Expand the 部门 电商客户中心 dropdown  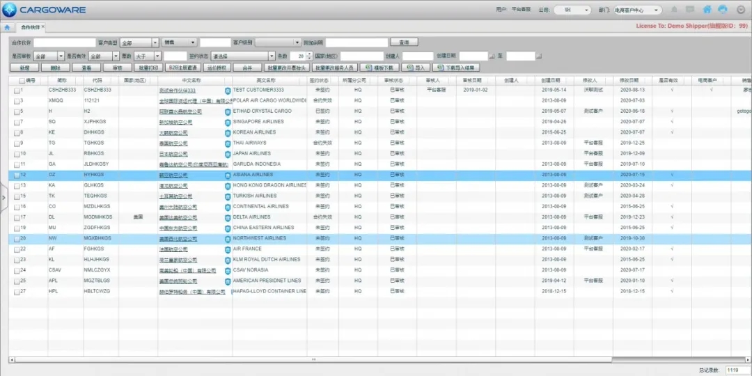point(637,10)
